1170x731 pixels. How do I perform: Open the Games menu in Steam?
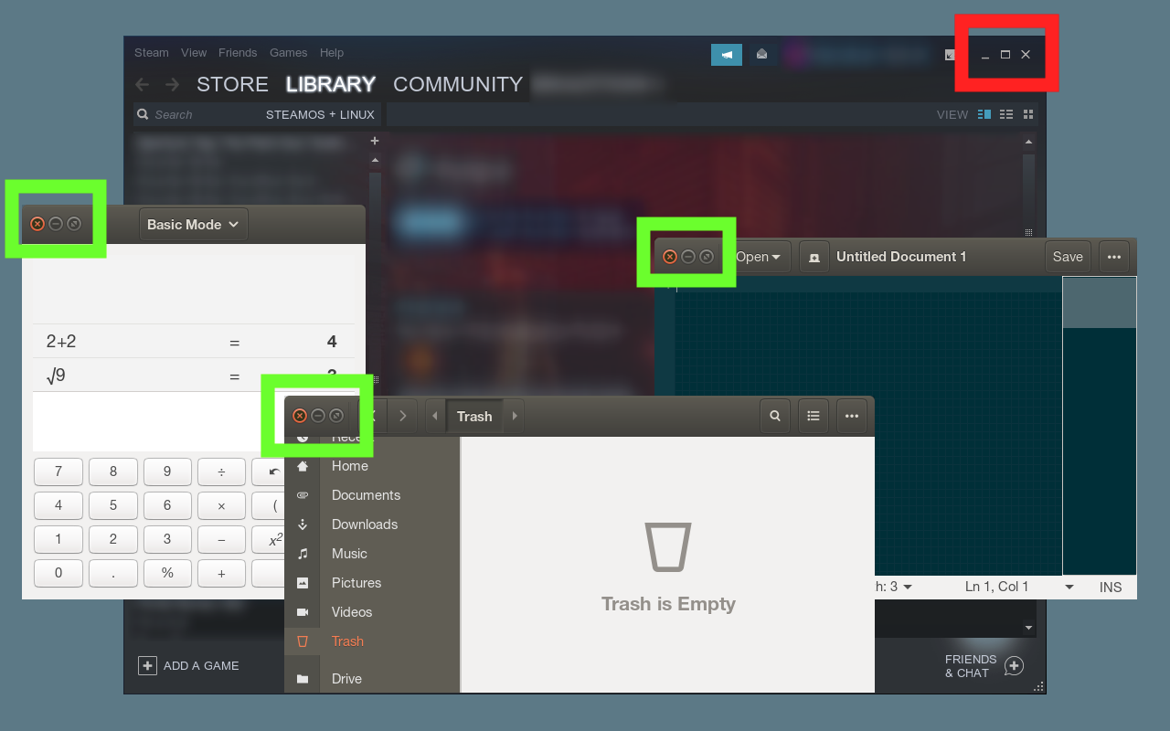pos(288,53)
